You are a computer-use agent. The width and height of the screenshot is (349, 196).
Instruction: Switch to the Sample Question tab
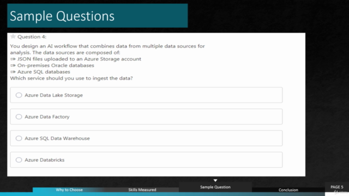[215, 187]
